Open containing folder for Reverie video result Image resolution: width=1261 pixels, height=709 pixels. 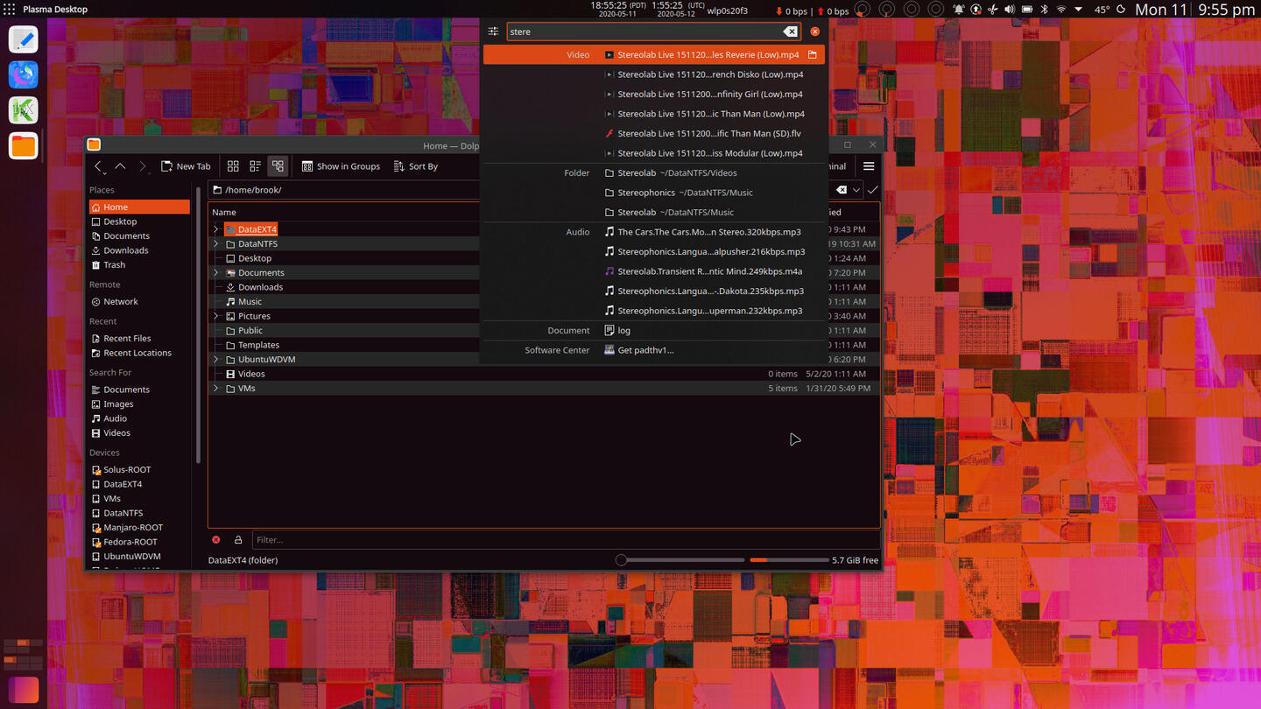813,54
